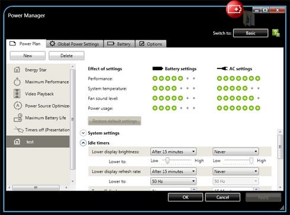This screenshot has width=290, height=215.
Task: Click the Video Playback filmstrip icon
Action: tap(17, 93)
